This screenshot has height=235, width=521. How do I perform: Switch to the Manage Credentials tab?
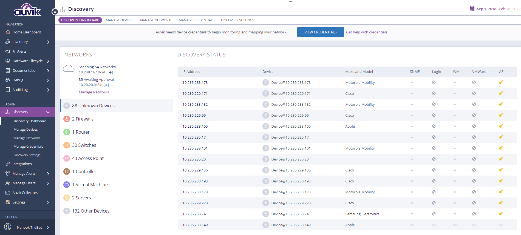197,20
